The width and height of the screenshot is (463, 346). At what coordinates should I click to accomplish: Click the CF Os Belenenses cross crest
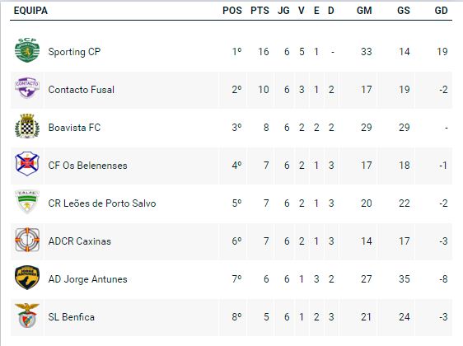pyautogui.click(x=27, y=164)
